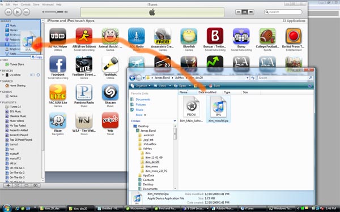Select the PAC-MAN Lite game icon
This screenshot has width=340, height=212.
tap(58, 92)
